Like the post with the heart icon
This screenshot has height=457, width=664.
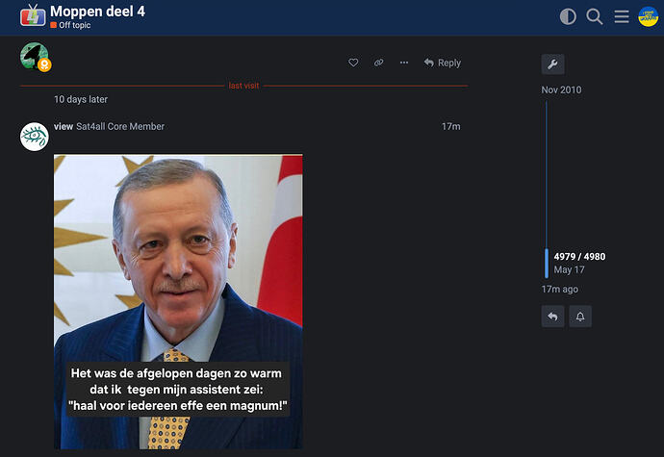pyautogui.click(x=353, y=63)
